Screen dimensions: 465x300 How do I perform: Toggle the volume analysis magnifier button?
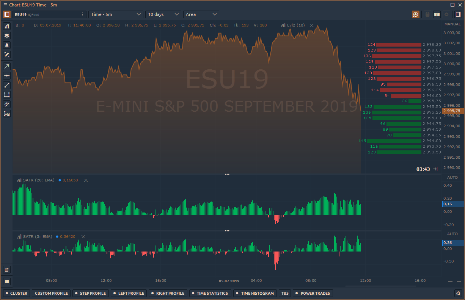[x=416, y=14]
